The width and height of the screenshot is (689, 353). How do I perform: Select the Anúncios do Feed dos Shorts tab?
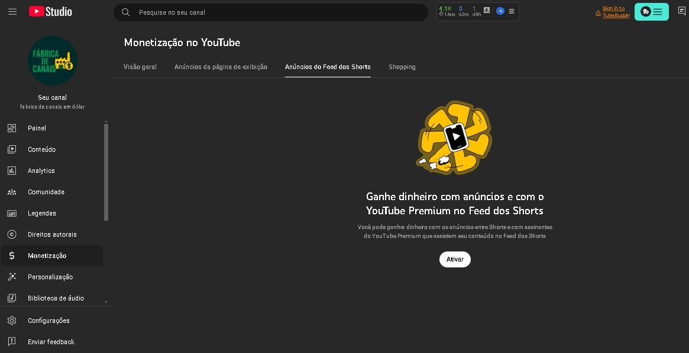[x=328, y=67]
